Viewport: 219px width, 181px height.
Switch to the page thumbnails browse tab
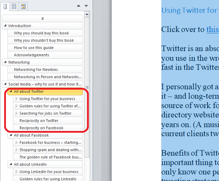(x=14, y=6)
